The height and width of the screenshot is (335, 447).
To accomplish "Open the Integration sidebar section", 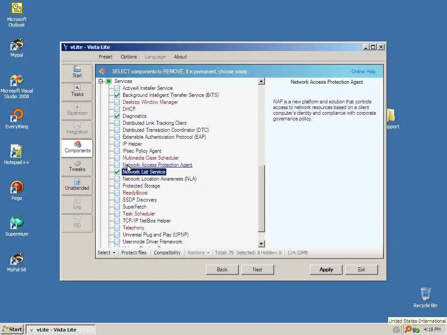I will [x=77, y=129].
